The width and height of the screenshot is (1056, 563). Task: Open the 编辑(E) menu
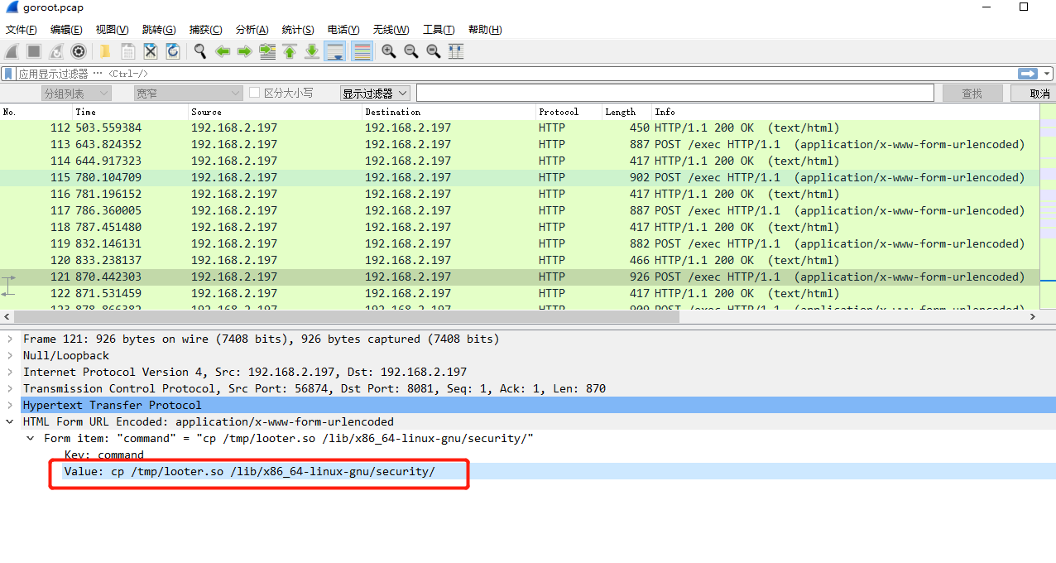coord(67,30)
